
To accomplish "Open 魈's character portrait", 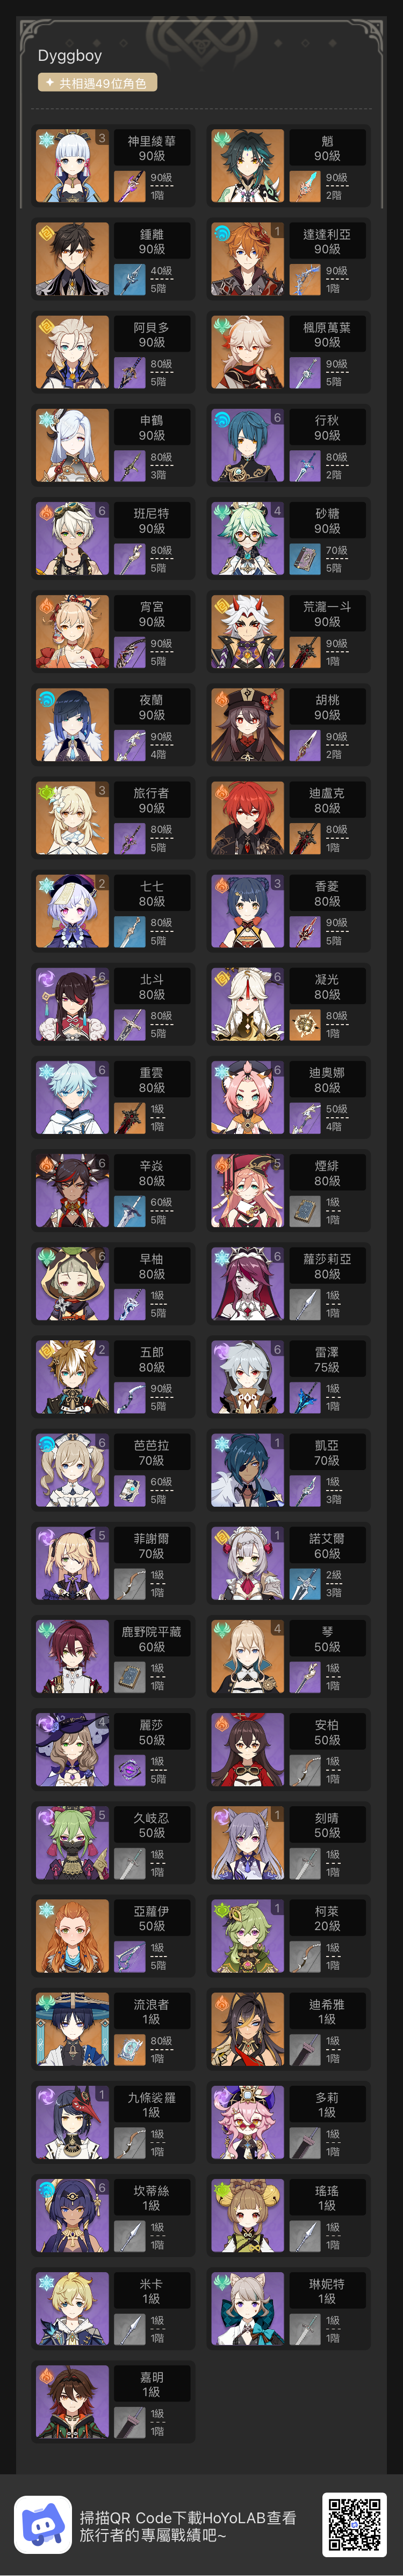I will (248, 165).
